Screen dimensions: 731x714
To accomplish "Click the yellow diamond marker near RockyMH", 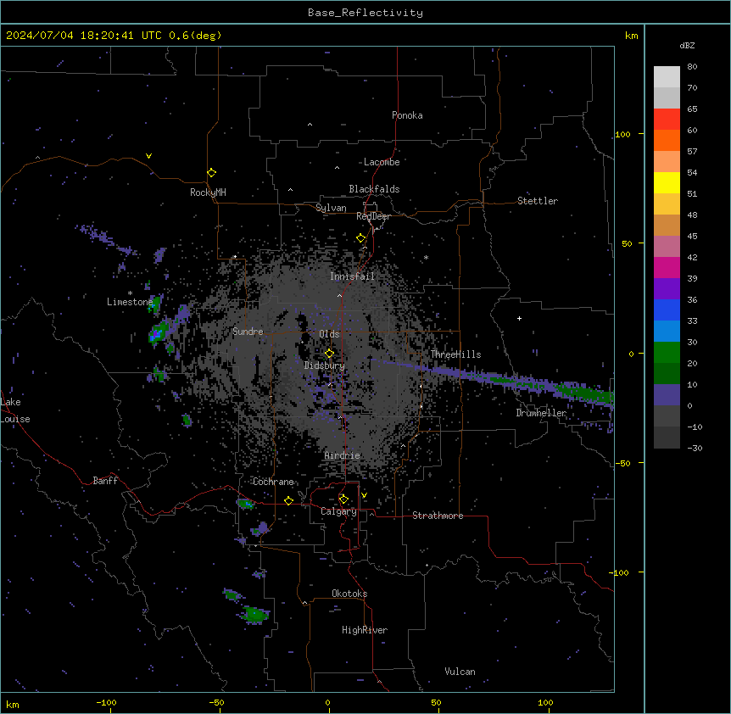I will 211,173.
